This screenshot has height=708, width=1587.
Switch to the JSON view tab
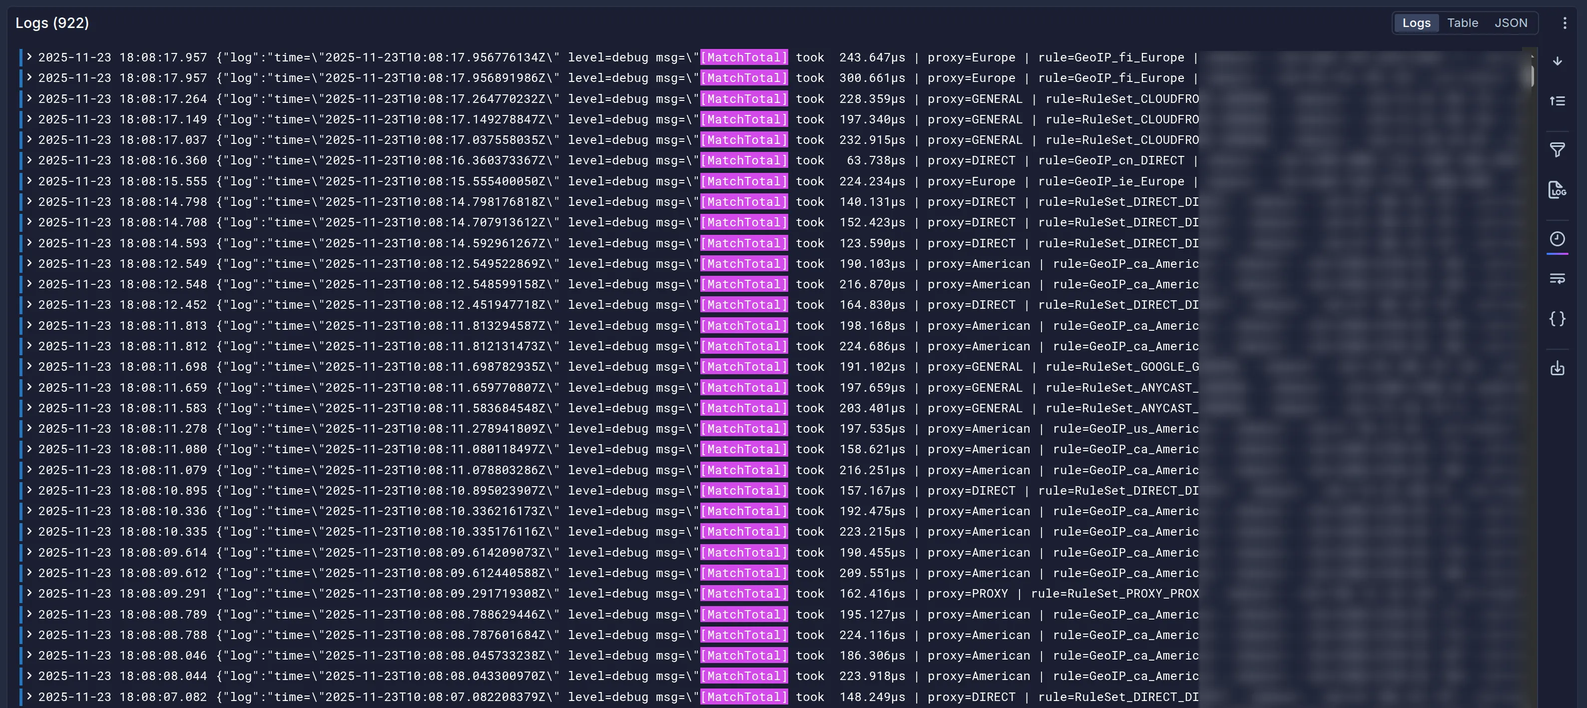pyautogui.click(x=1510, y=23)
